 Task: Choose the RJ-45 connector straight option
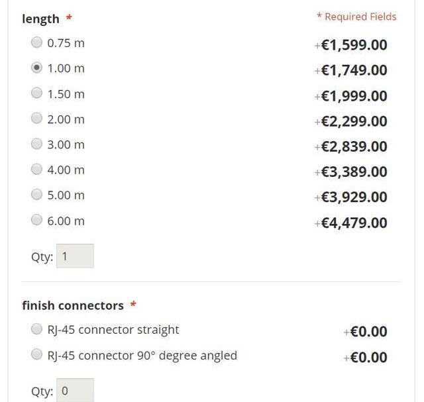click(37, 329)
